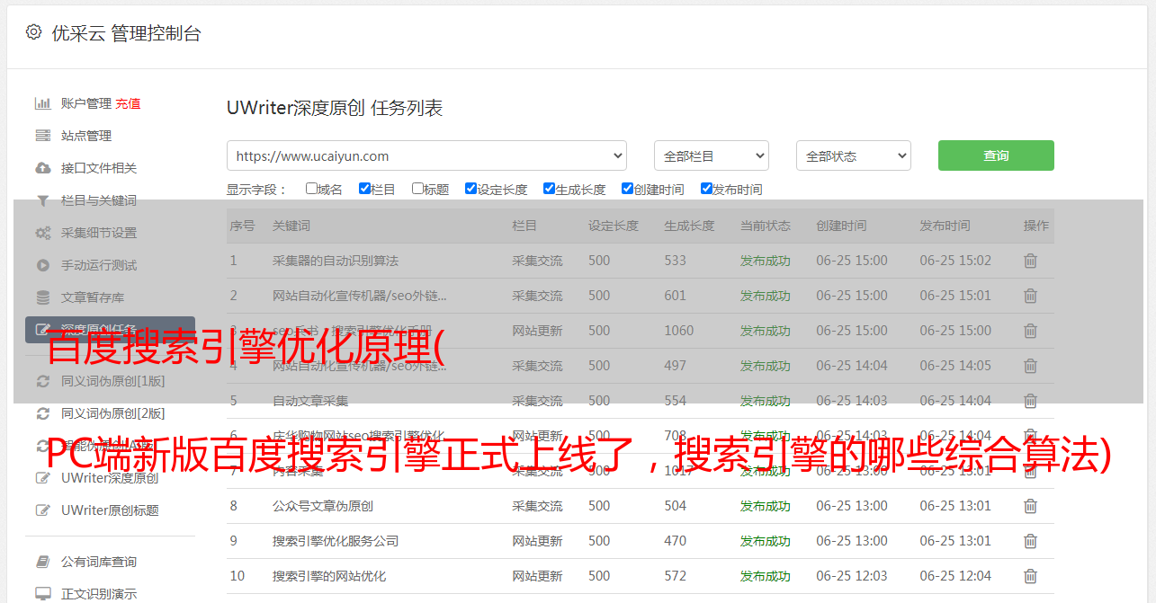Click generated length 533 in row 1

click(x=676, y=261)
